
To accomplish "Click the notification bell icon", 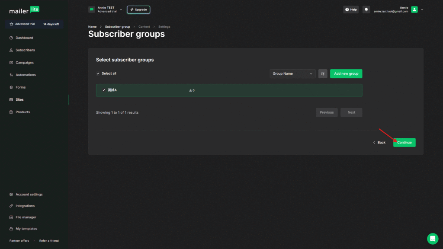I will [366, 10].
